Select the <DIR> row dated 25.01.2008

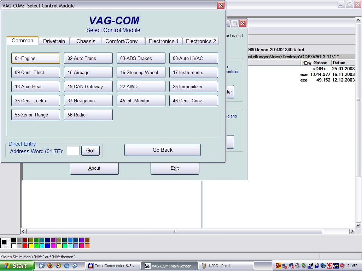point(302,69)
